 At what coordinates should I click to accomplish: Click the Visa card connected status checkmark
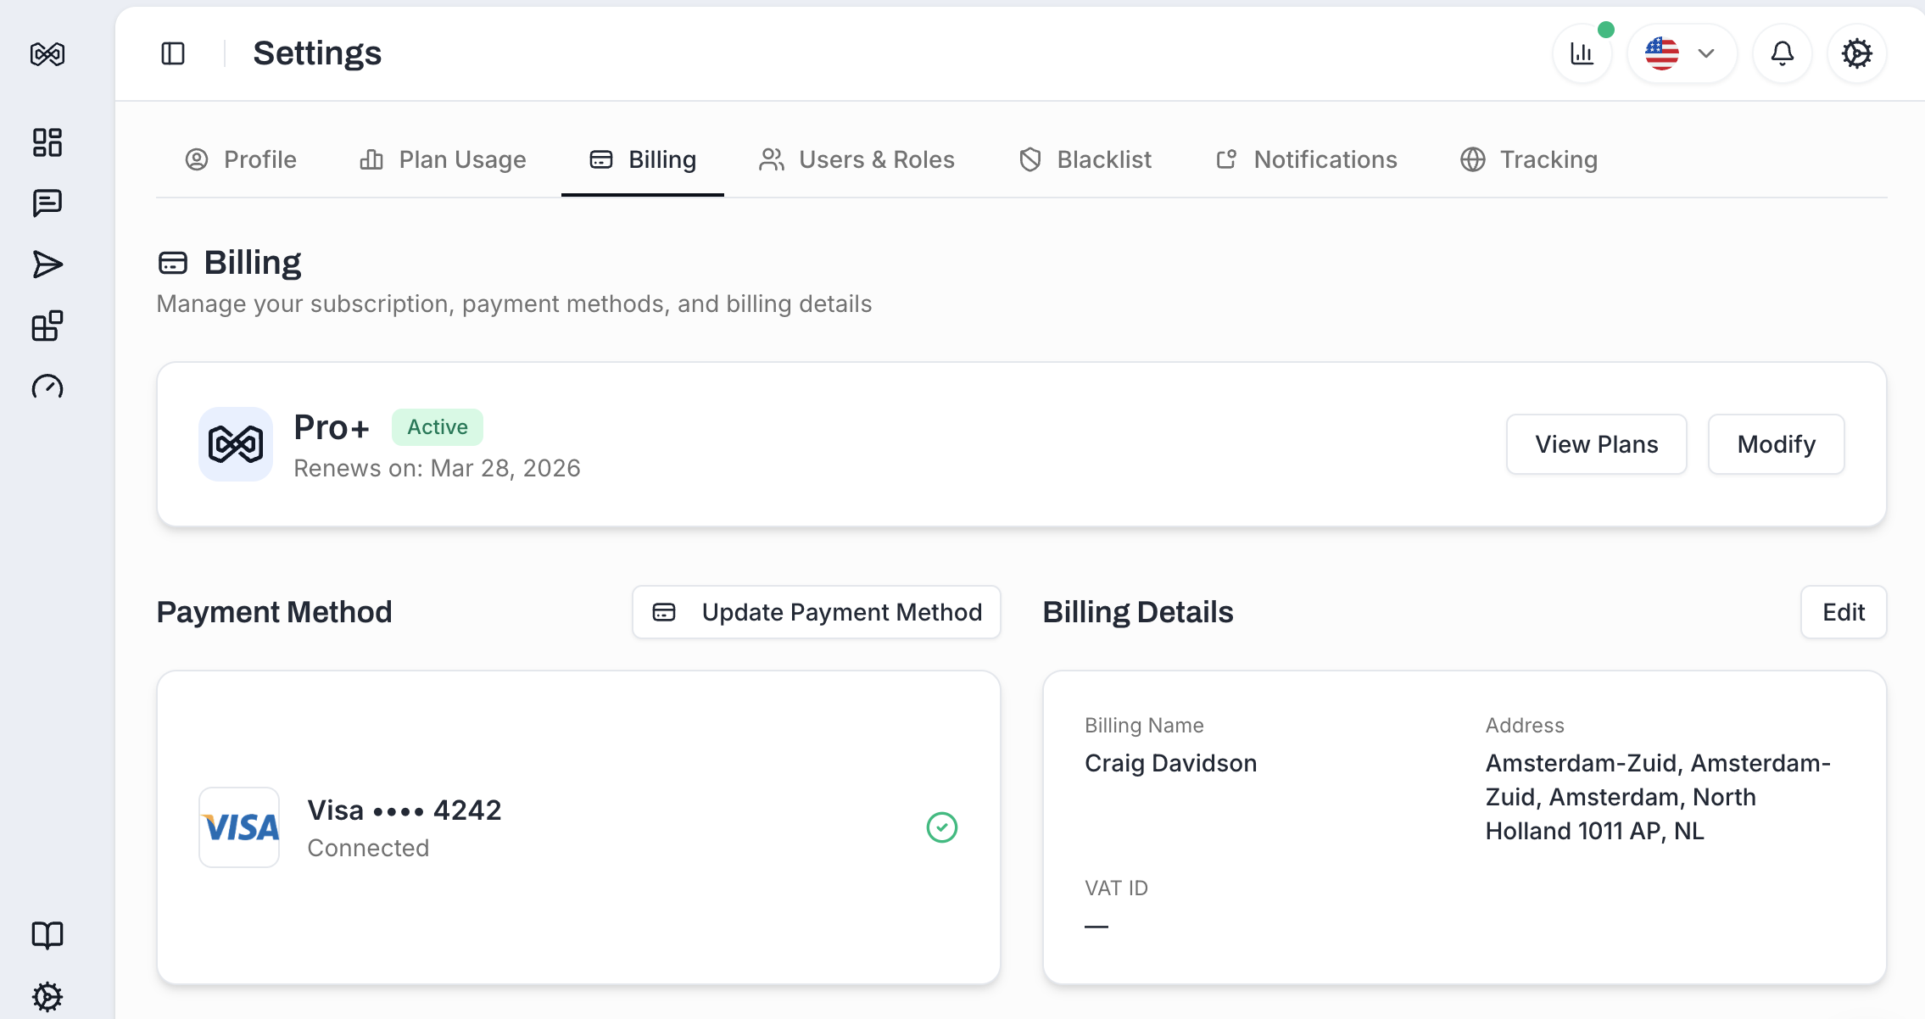click(x=941, y=827)
